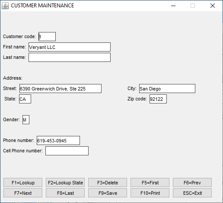Focus the Customer code field
Screen dimensions: 223x203
coord(47,37)
